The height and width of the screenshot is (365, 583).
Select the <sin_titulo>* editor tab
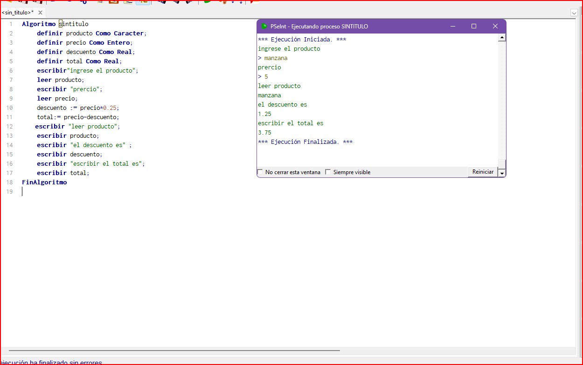[x=18, y=13]
